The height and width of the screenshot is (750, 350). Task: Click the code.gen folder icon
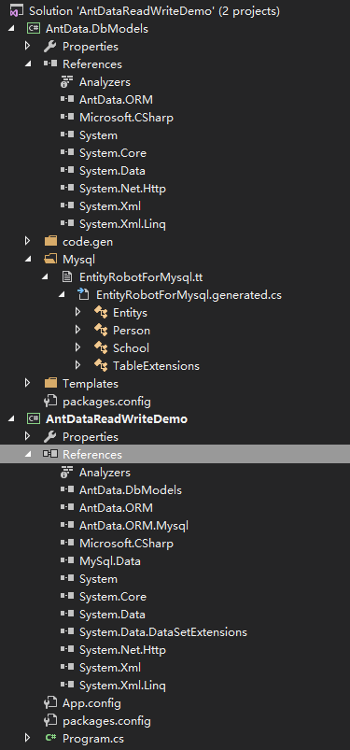pos(50,242)
